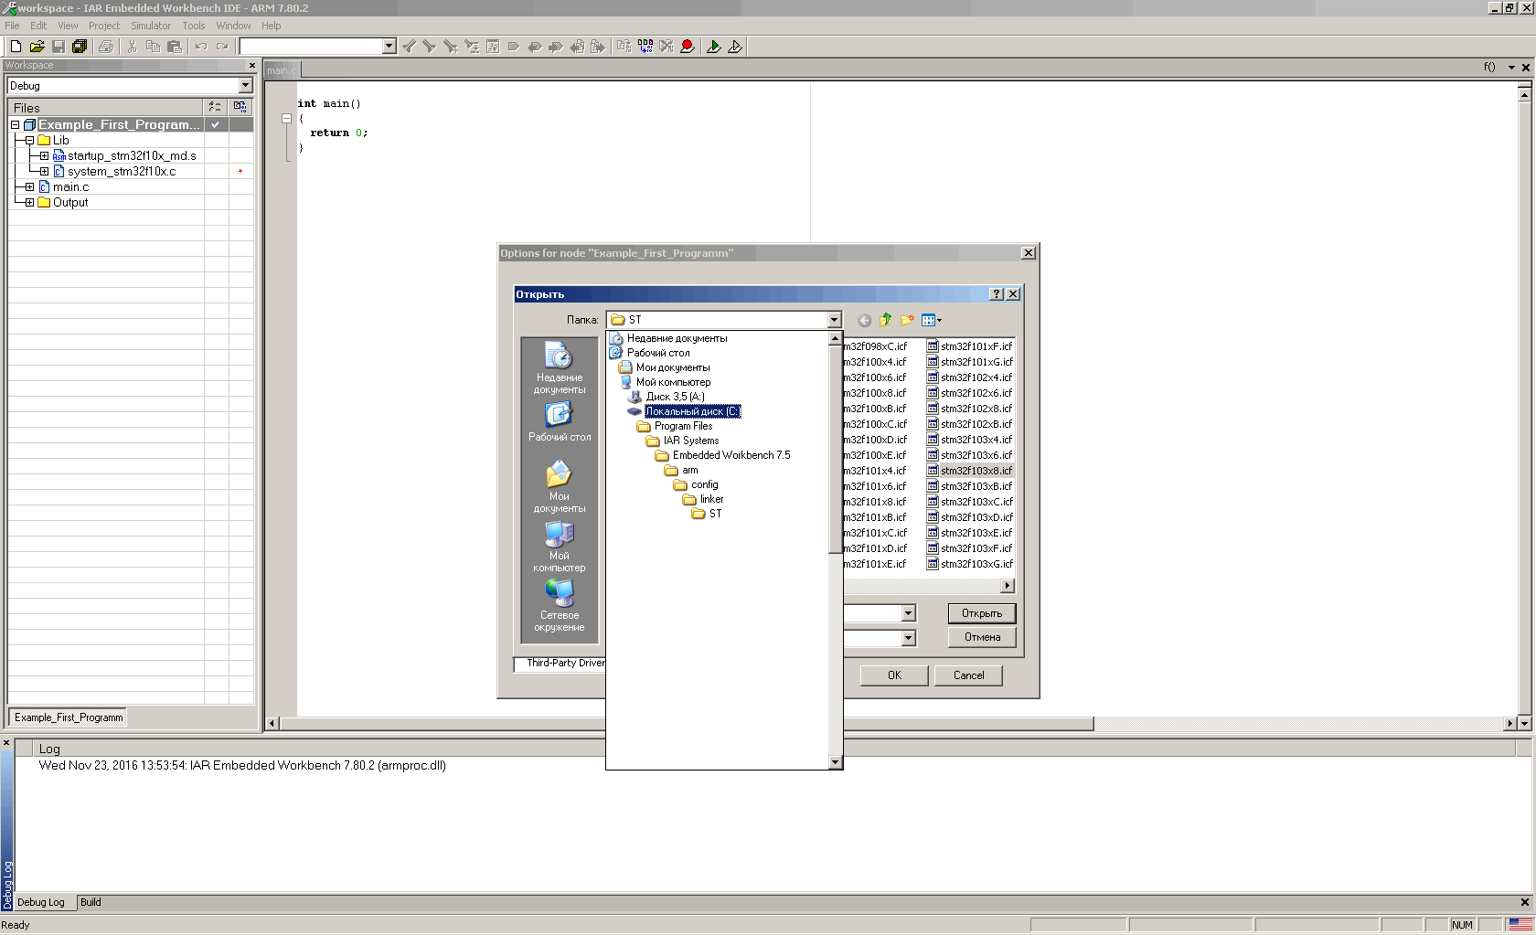This screenshot has width=1536, height=935.
Task: Select the stm32f103xB.icf file
Action: pos(976,486)
